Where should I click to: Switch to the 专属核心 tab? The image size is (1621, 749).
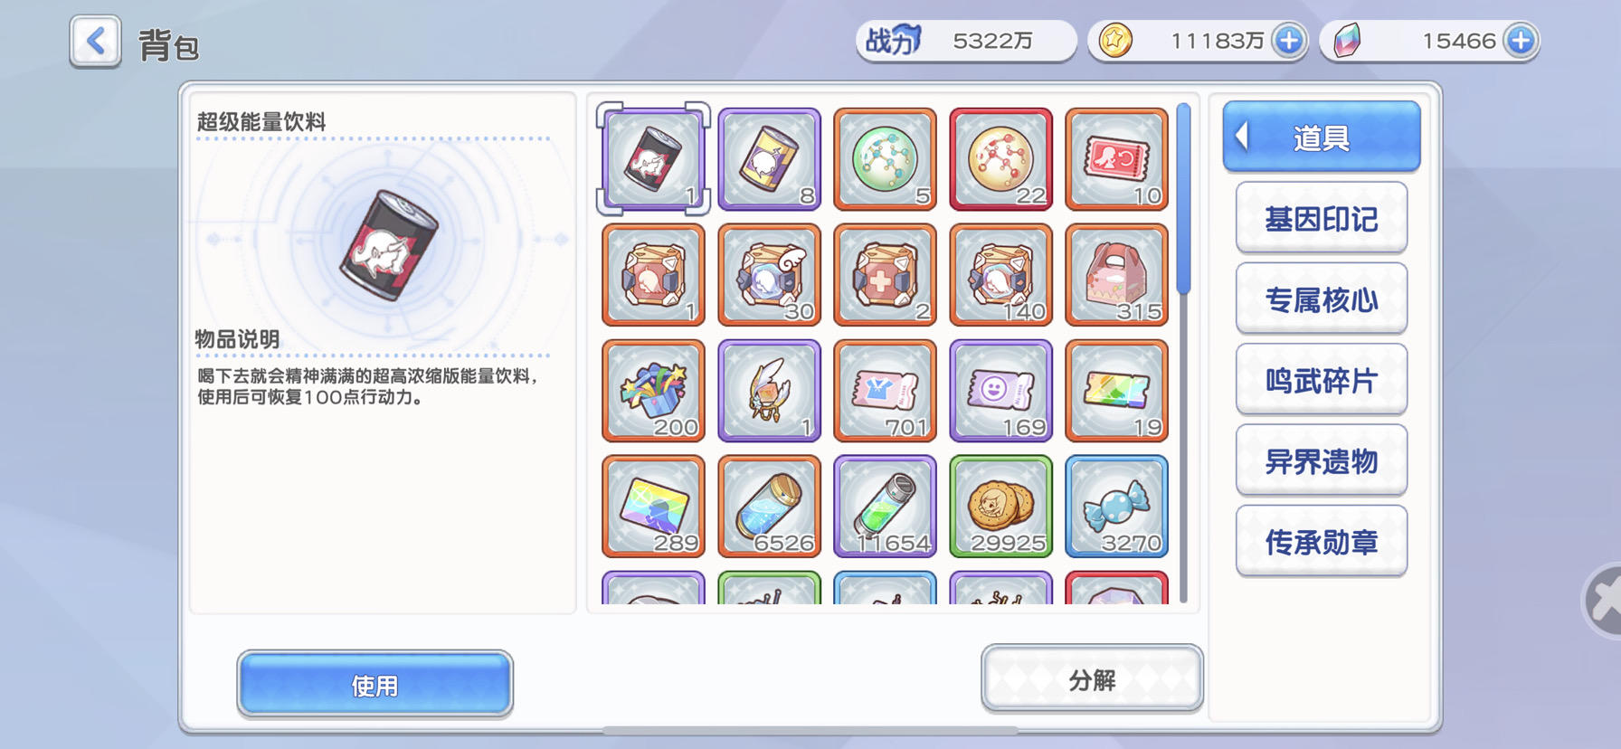(x=1322, y=299)
